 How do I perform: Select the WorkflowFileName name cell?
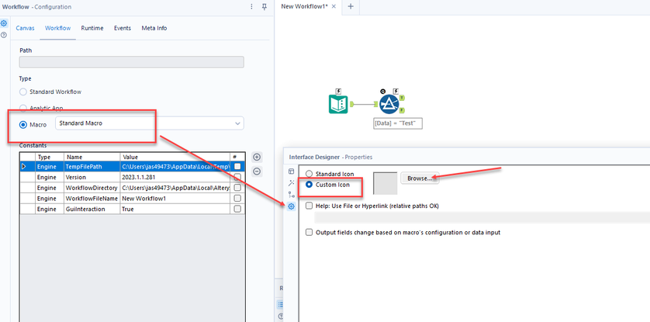tap(92, 199)
